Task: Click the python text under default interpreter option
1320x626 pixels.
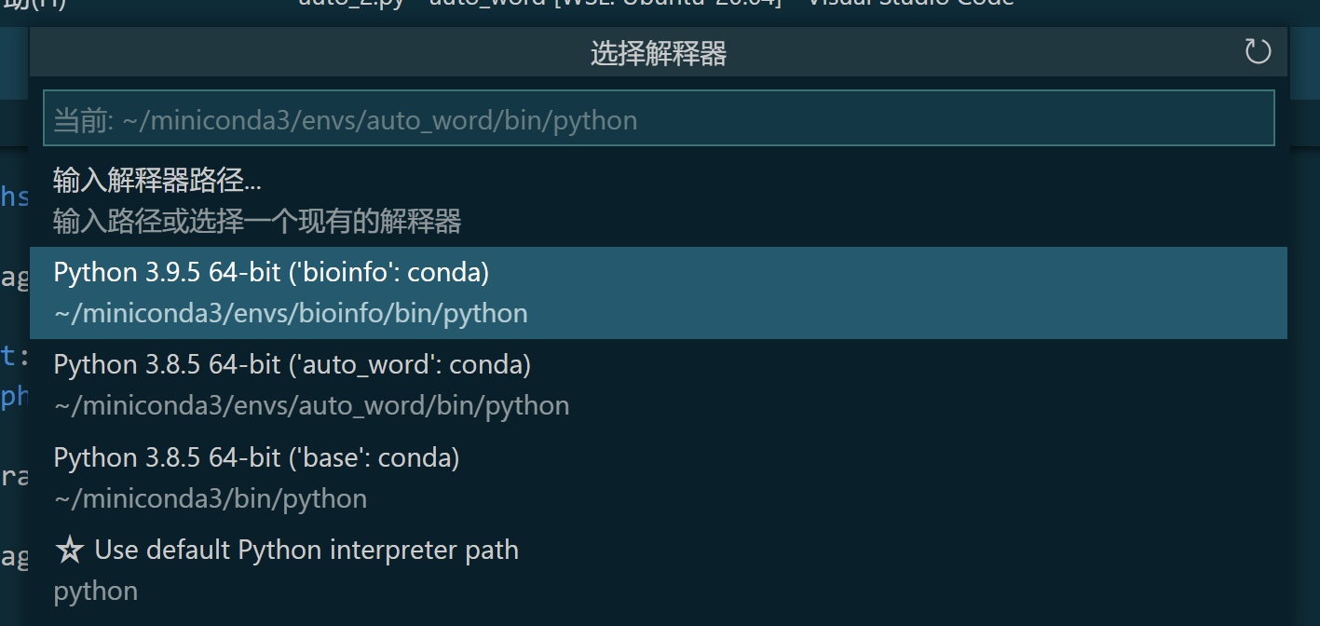Action: (95, 590)
